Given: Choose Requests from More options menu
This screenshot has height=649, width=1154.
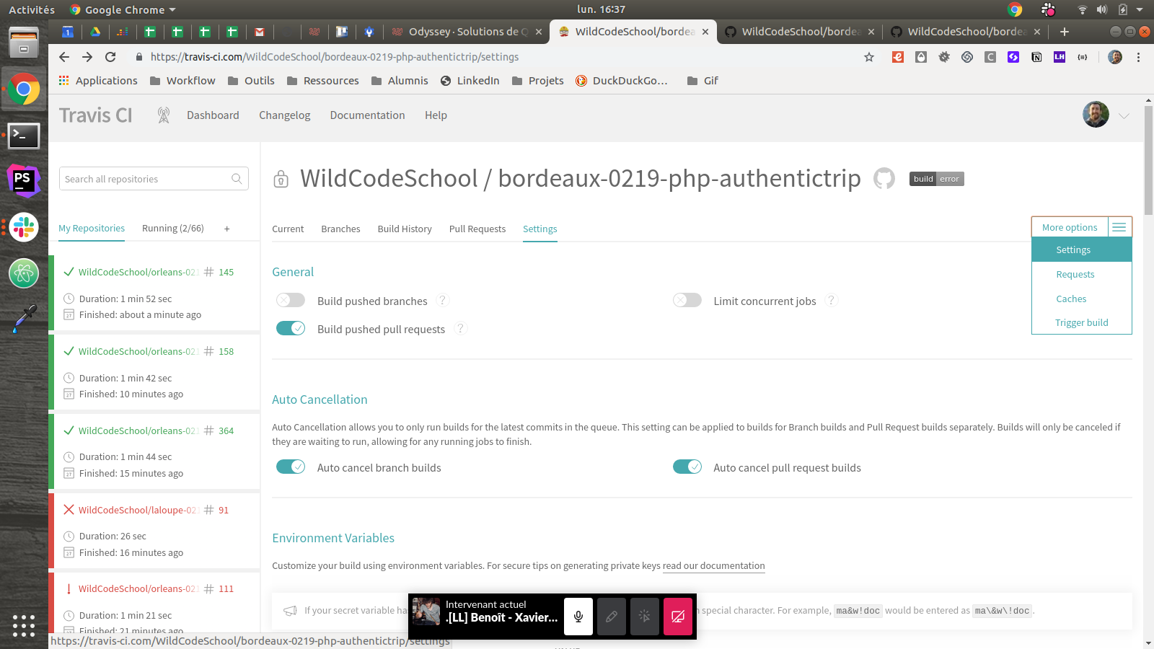Looking at the screenshot, I should point(1075,274).
